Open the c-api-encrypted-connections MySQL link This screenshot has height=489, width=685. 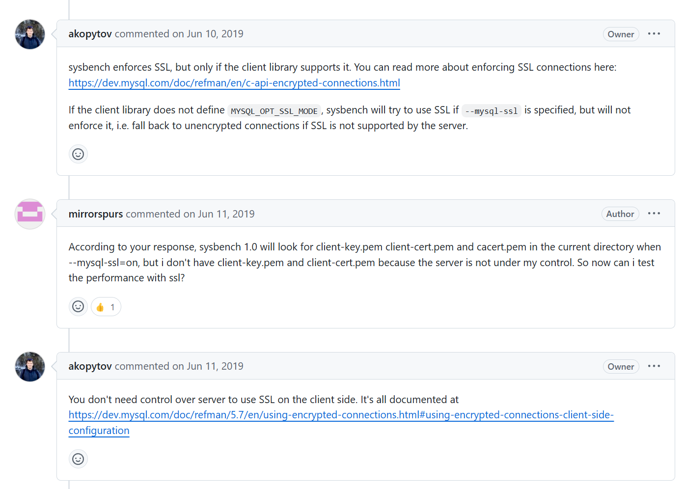pyautogui.click(x=234, y=83)
